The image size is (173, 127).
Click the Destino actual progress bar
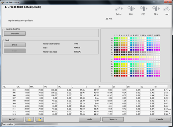click(36, 124)
